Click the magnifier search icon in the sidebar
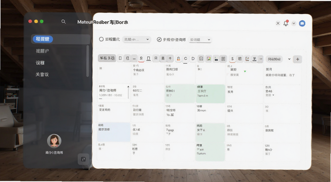 pos(64,22)
